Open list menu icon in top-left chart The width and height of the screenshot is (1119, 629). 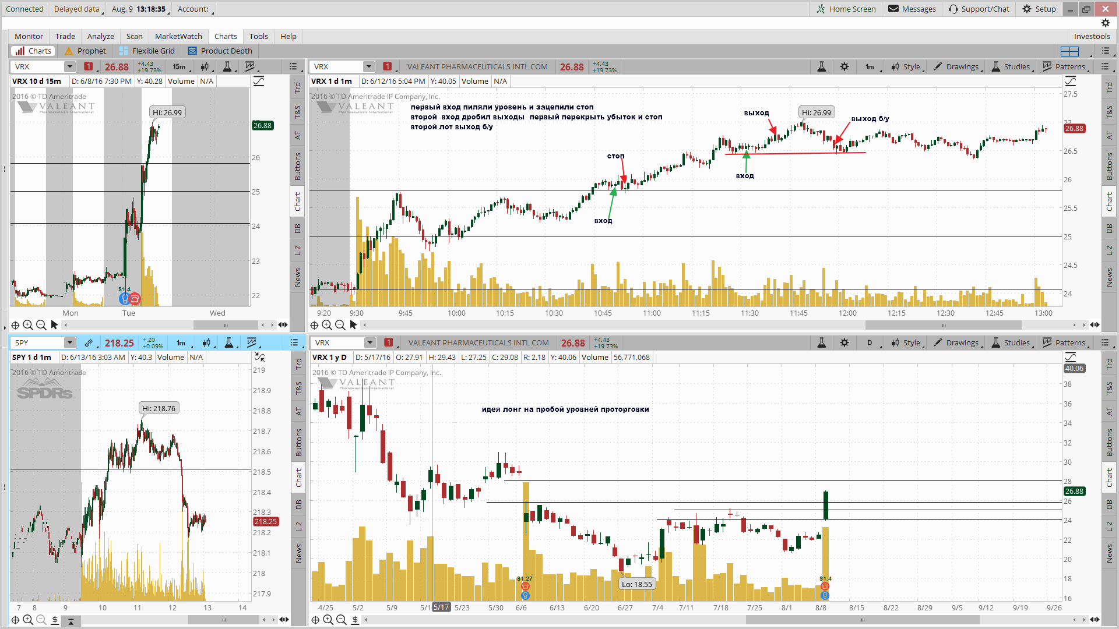click(x=294, y=66)
